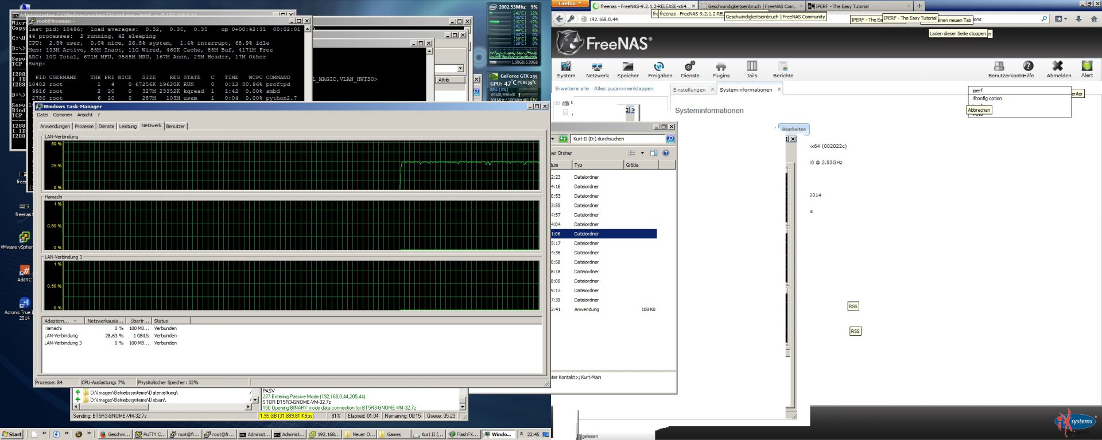Viewport: 1102px width, 440px height.
Task: Open the Firefox orange menu button
Action: pyautogui.click(x=569, y=3)
